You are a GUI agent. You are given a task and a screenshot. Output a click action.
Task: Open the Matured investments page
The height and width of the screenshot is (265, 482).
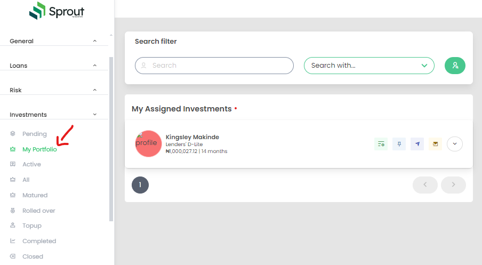[35, 195]
